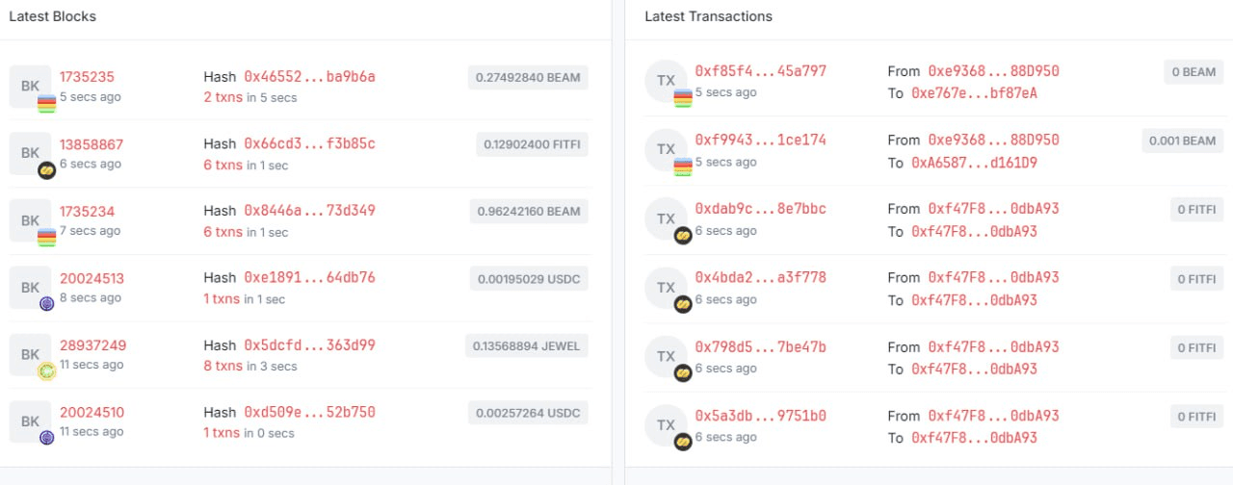1233x485 pixels.
Task: Click the 0.001 BEAM amount badge
Action: (x=1183, y=140)
